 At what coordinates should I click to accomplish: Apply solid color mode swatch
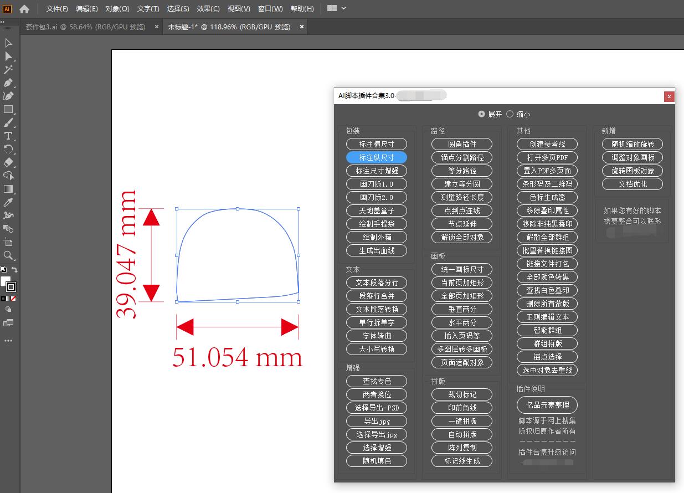coord(3,298)
